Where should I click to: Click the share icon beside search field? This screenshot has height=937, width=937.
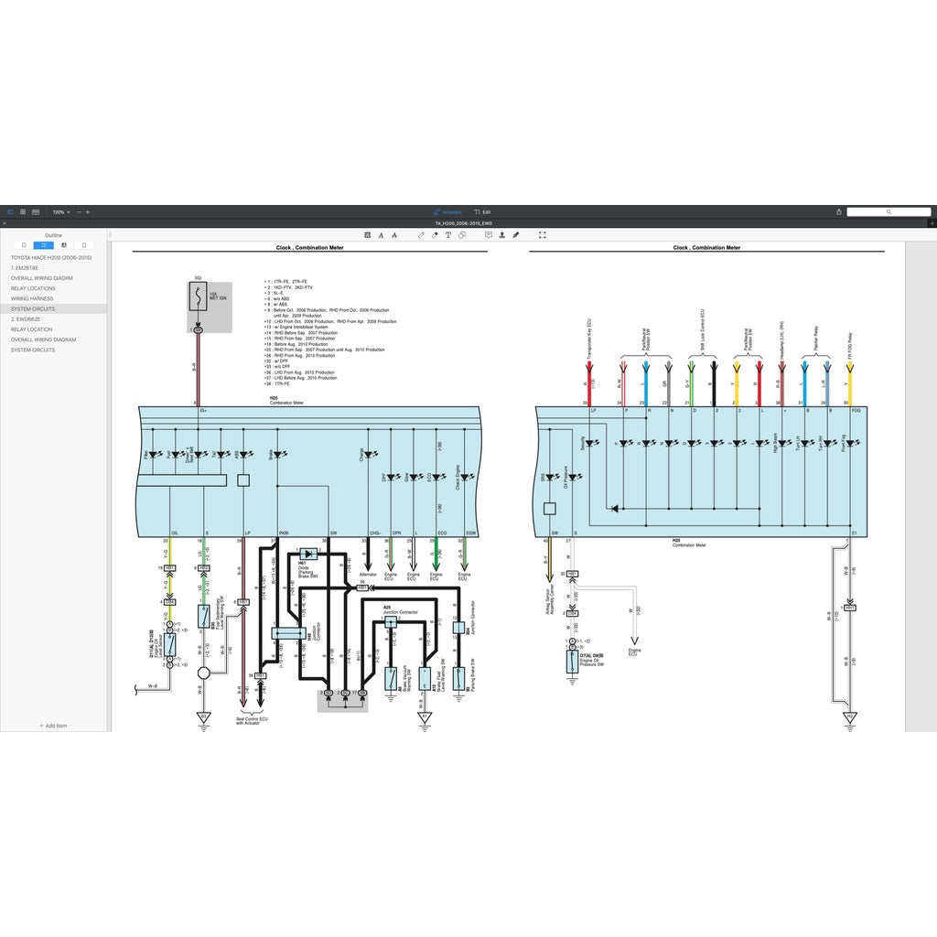pos(838,211)
